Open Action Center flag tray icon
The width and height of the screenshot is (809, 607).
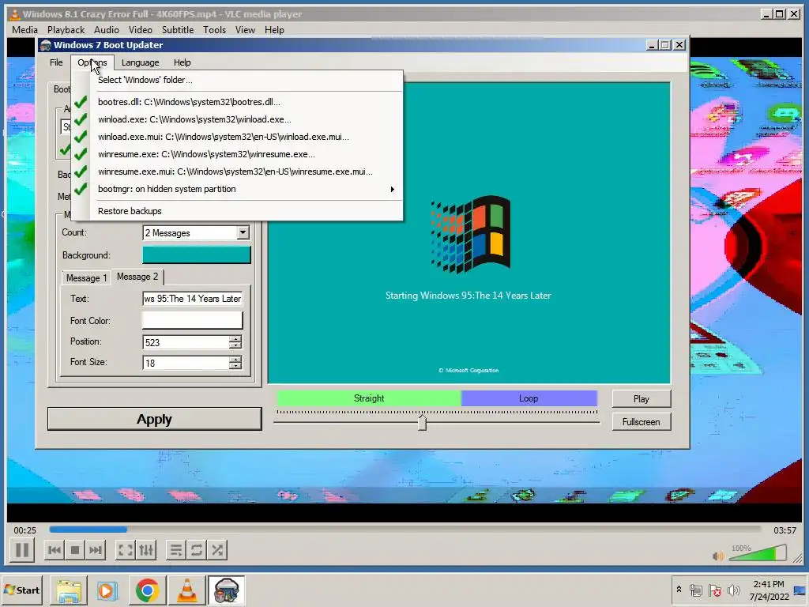click(x=714, y=590)
